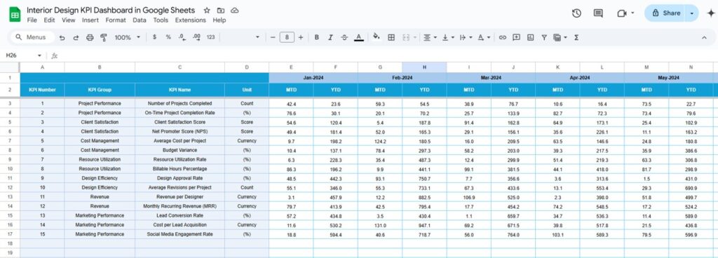
Task: Undo the last action
Action: pos(62,38)
